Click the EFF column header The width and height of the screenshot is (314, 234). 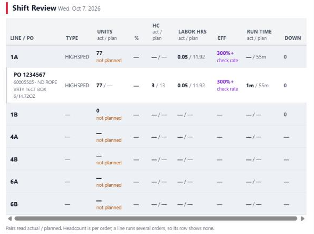click(222, 38)
